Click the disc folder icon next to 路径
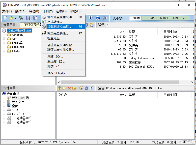 pos(92,25)
